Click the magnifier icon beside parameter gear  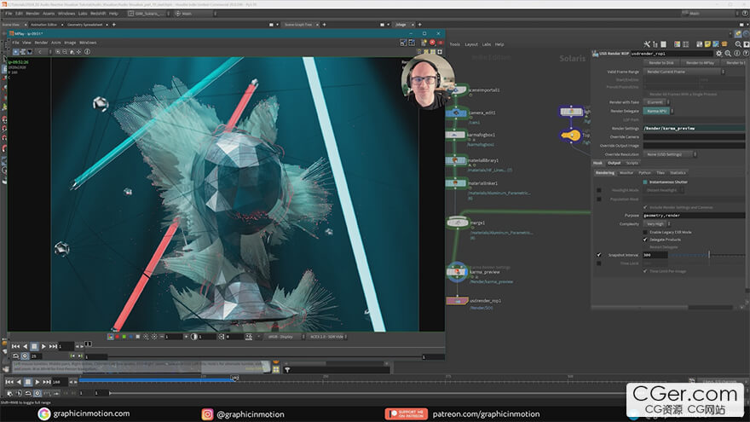(728, 54)
